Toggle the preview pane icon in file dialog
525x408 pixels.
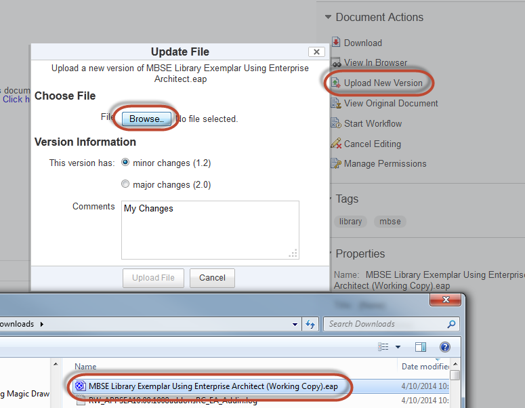[x=421, y=347]
